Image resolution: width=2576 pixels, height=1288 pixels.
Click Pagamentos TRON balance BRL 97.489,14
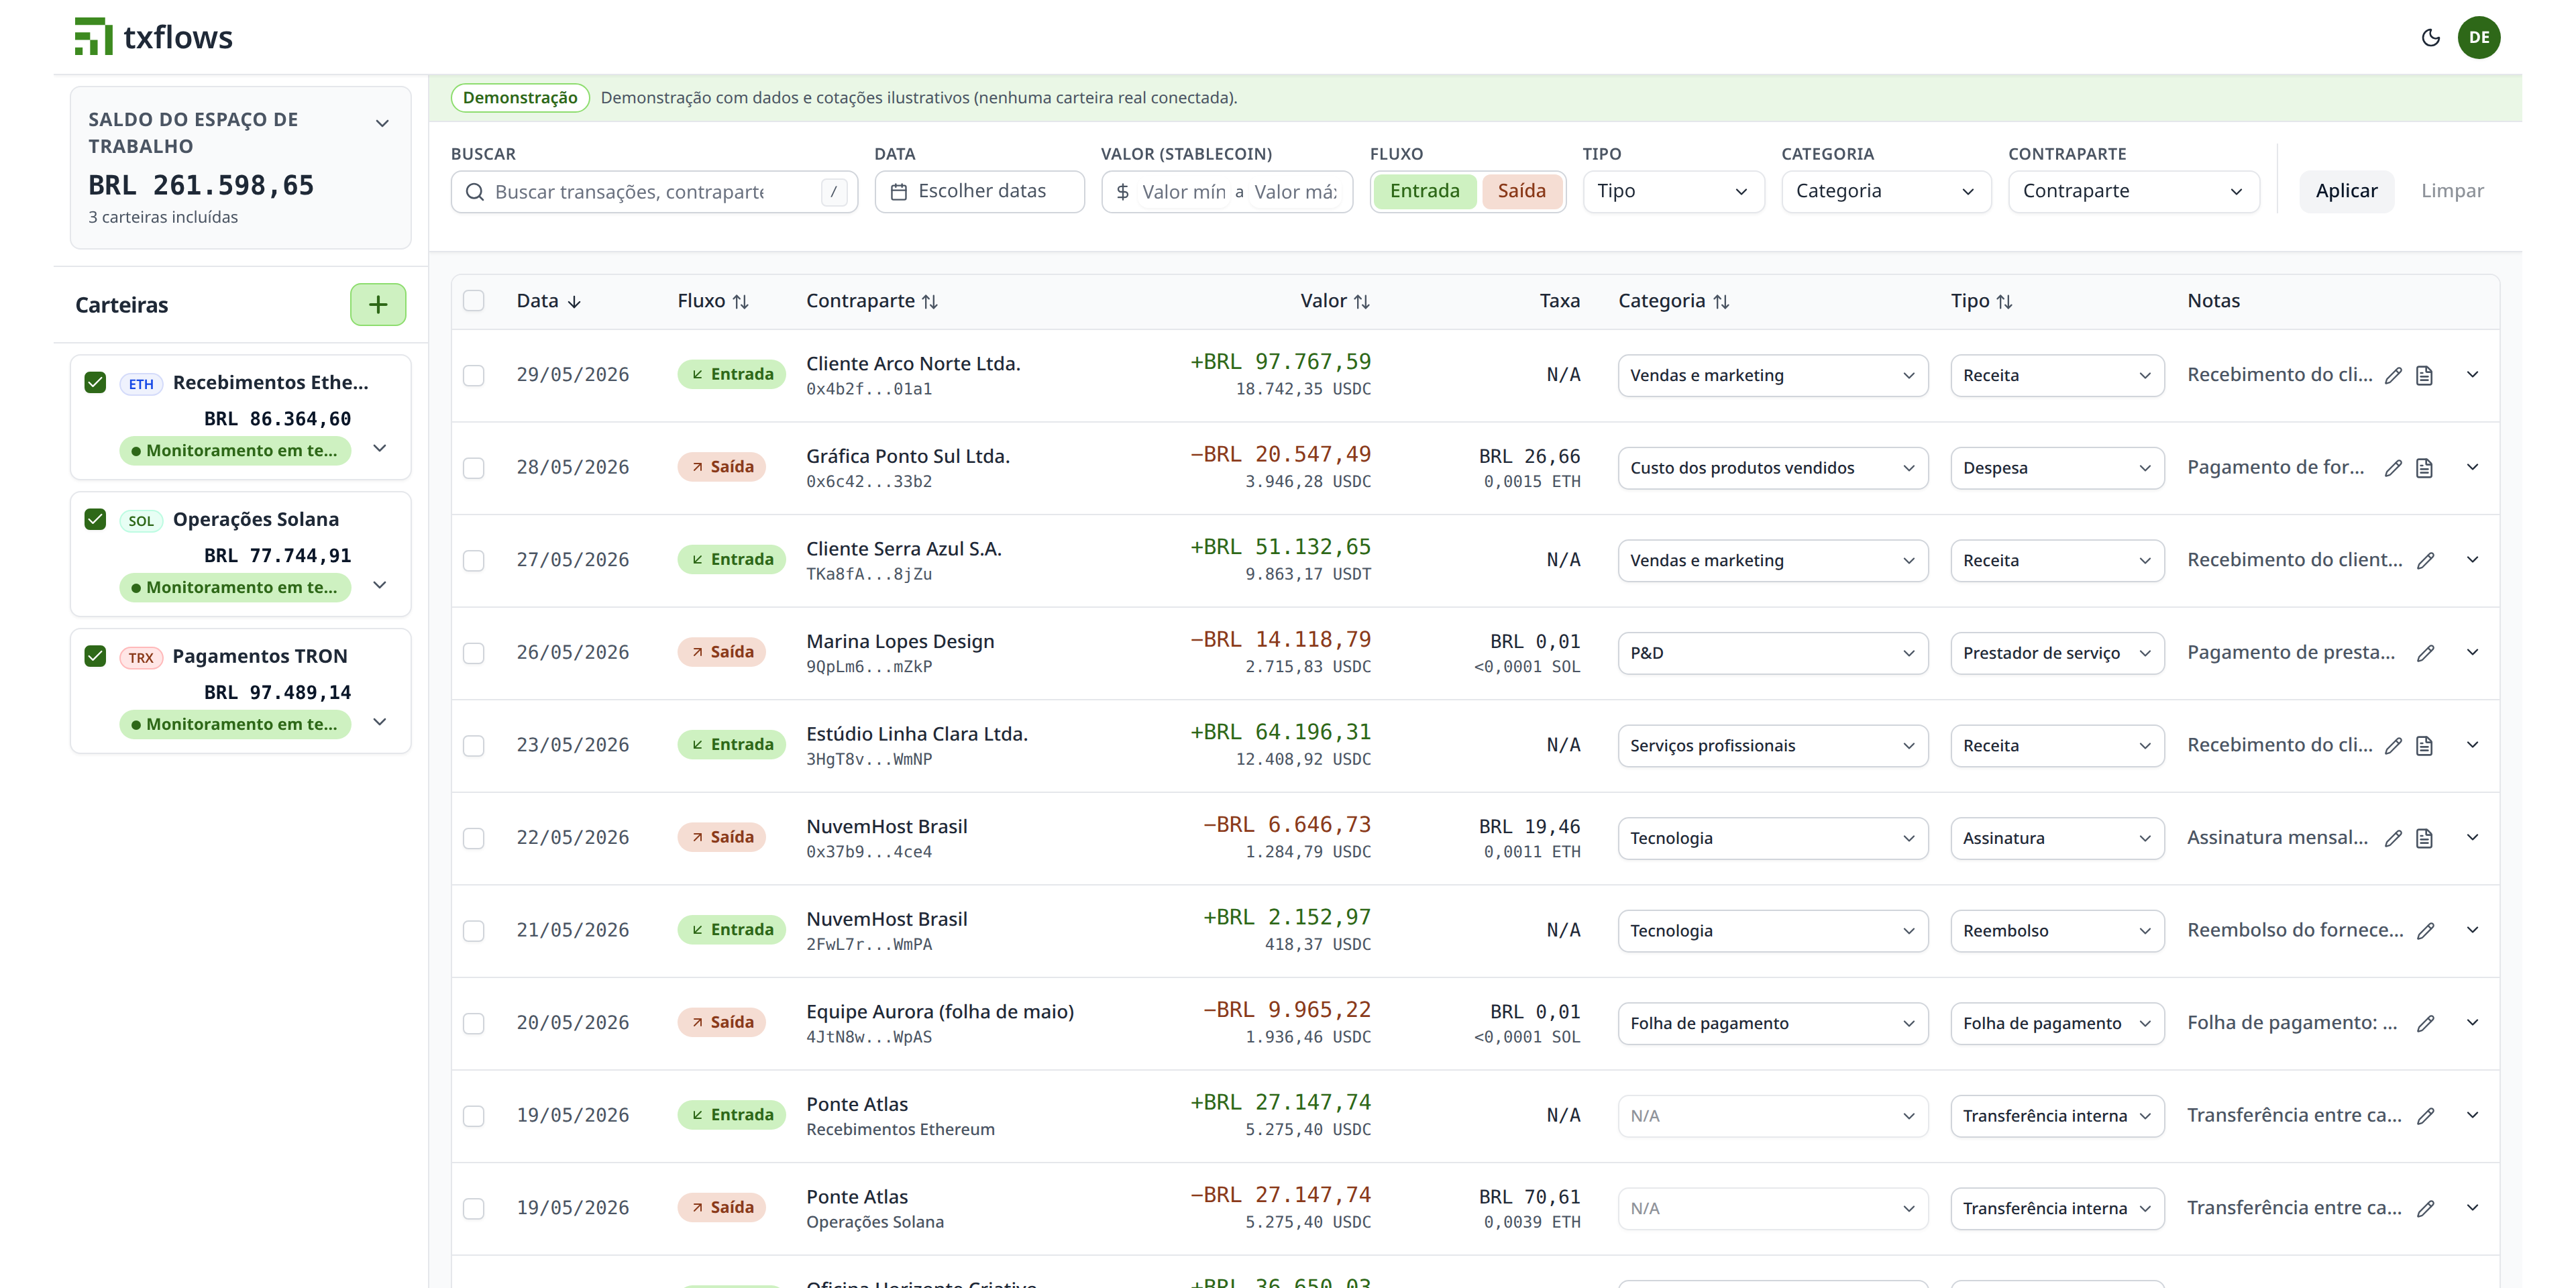point(277,692)
